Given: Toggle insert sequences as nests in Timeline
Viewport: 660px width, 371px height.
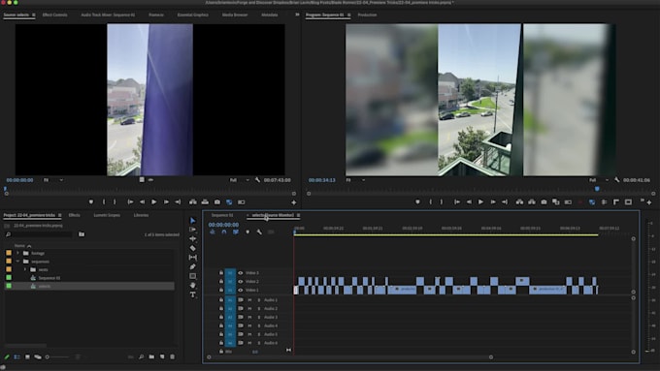Looking at the screenshot, I should [213, 232].
